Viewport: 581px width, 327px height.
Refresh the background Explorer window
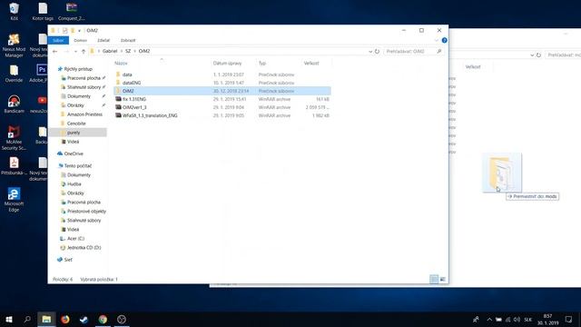point(538,54)
